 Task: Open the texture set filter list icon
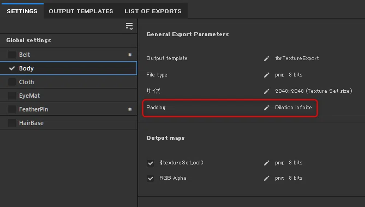coord(129,26)
